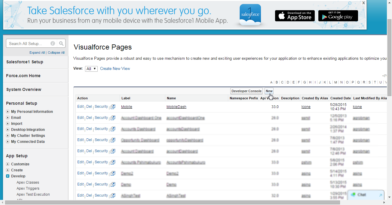
Task: Click the Download on the App Store badge
Action: pyautogui.click(x=295, y=16)
